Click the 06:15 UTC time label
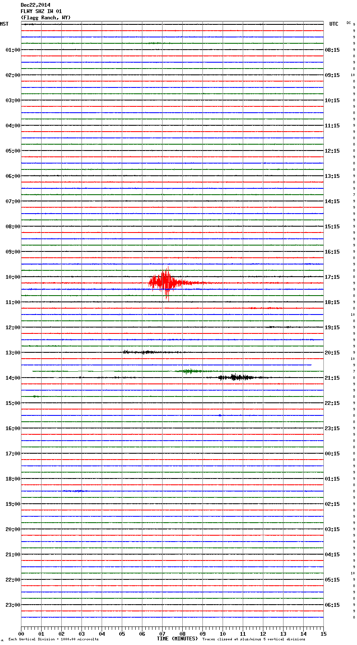Screen dimensions: 357x645 332,605
